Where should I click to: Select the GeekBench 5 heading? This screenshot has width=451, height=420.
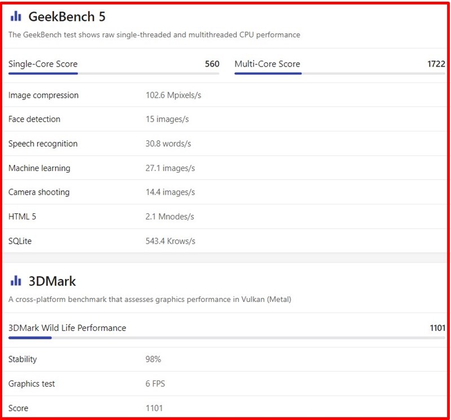67,17
